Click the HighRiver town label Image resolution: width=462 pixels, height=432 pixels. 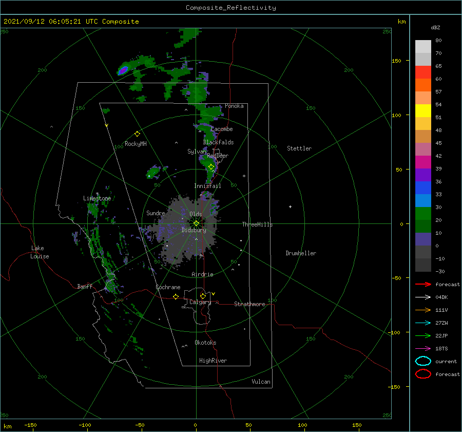[213, 361]
